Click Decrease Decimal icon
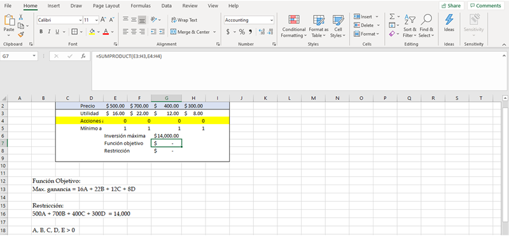The height and width of the screenshot is (236, 509). click(x=269, y=32)
